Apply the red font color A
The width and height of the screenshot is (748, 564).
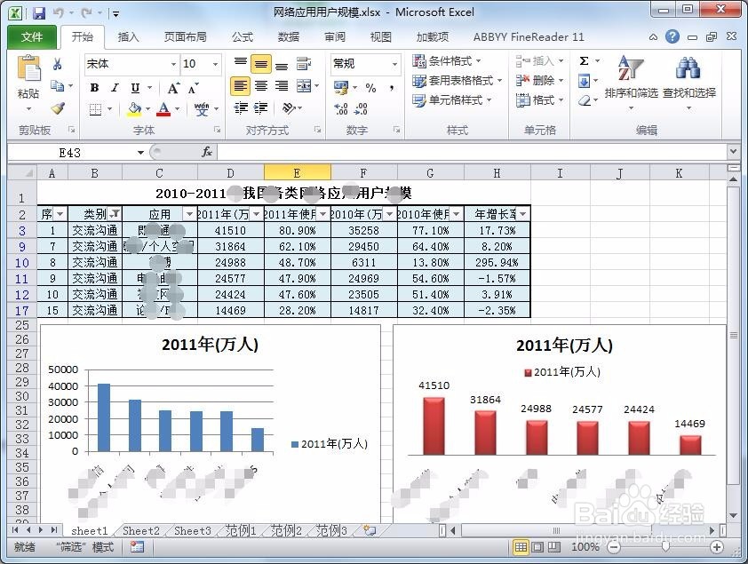click(x=163, y=109)
